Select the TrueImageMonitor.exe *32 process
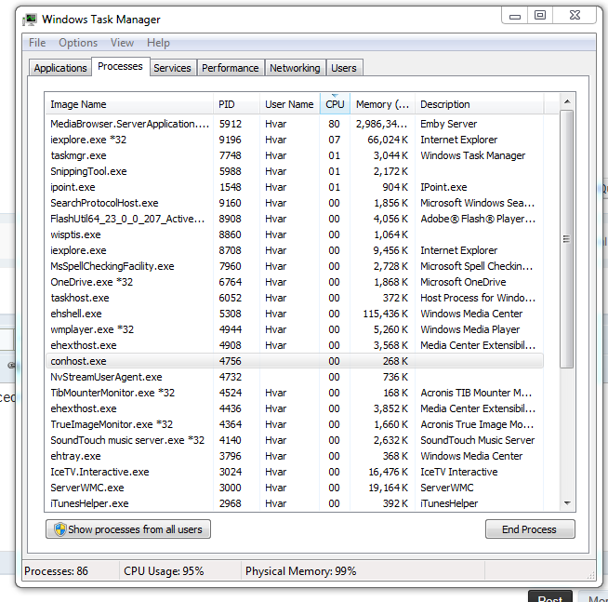 pyautogui.click(x=295, y=424)
